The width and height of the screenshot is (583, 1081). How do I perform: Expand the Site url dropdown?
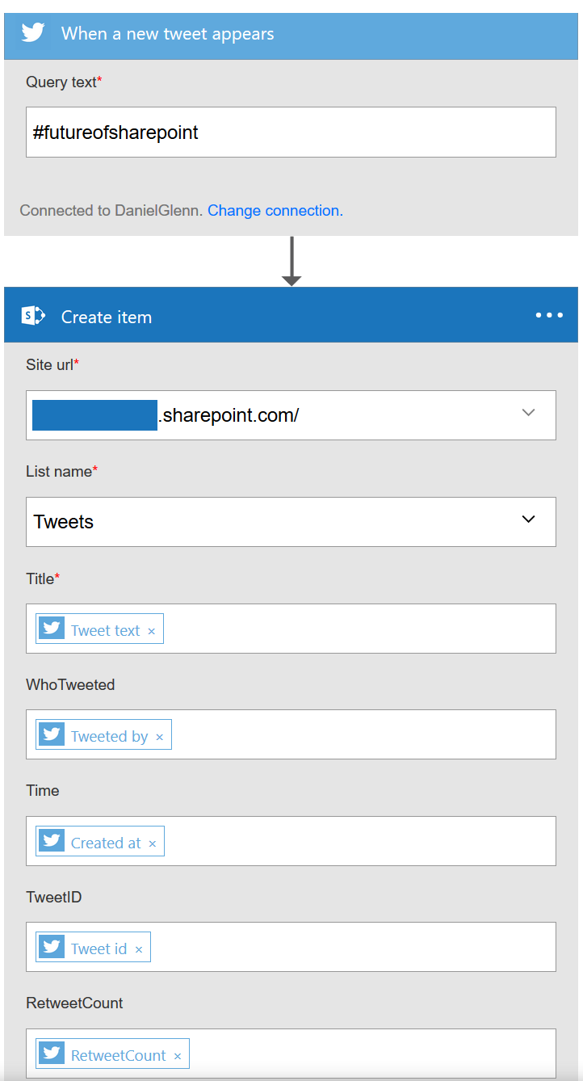[x=528, y=413]
